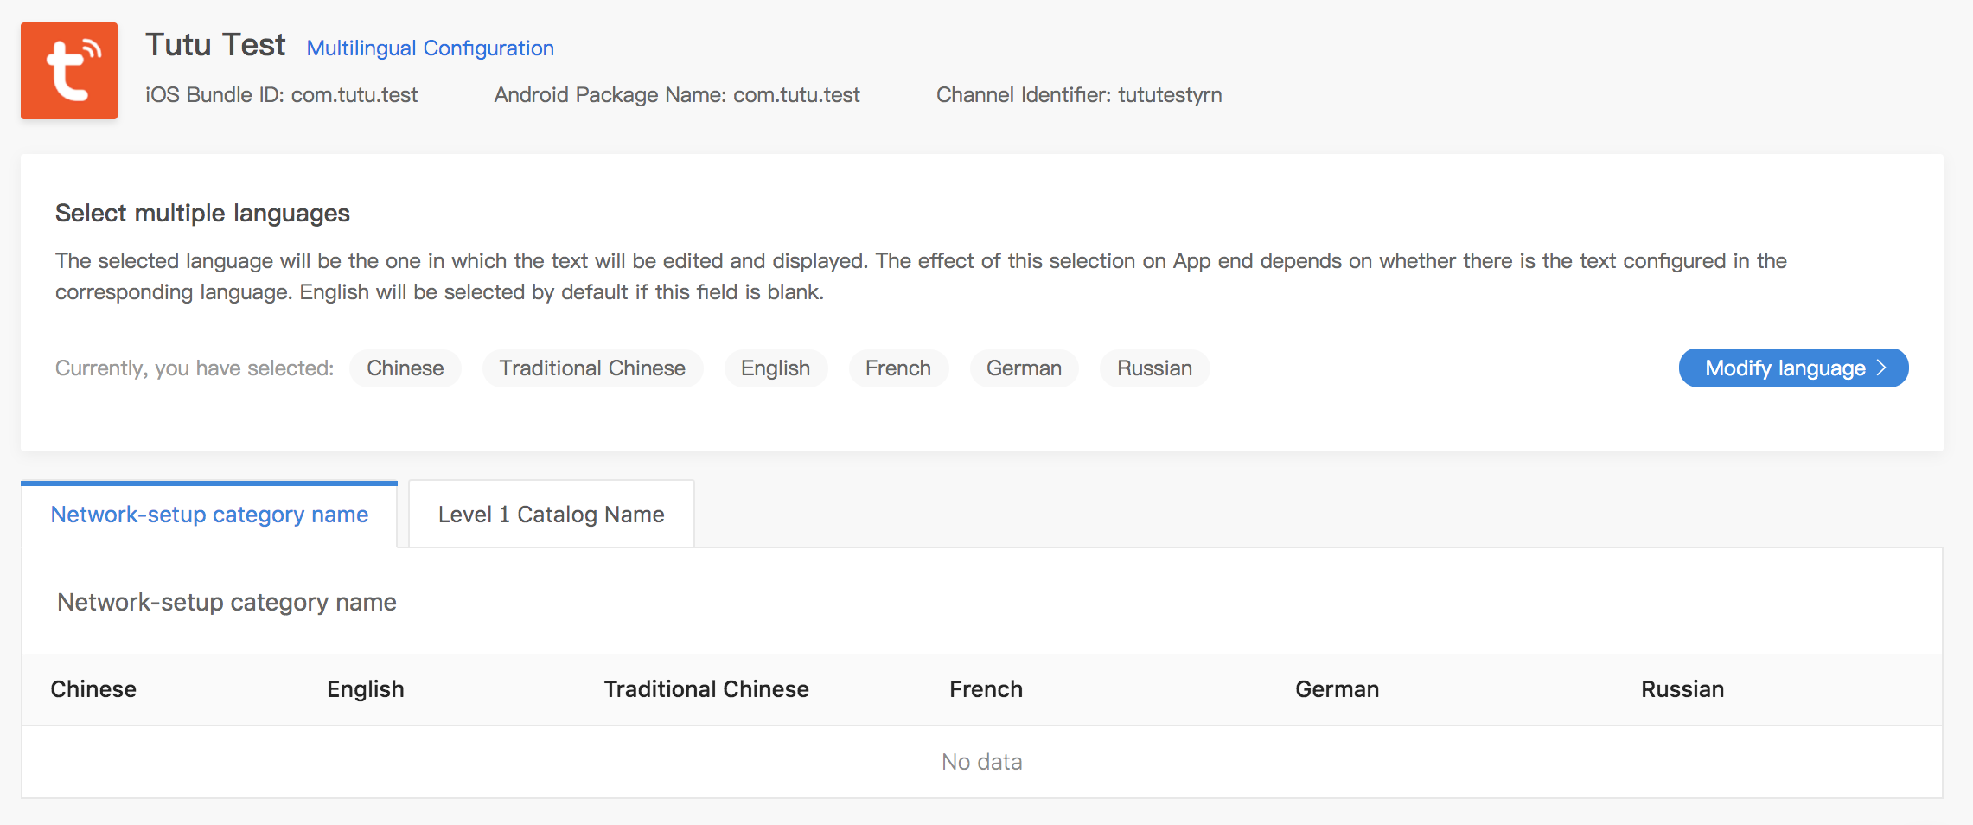1973x825 pixels.
Task: Click the chevron arrow in Modify language
Action: click(x=1881, y=368)
